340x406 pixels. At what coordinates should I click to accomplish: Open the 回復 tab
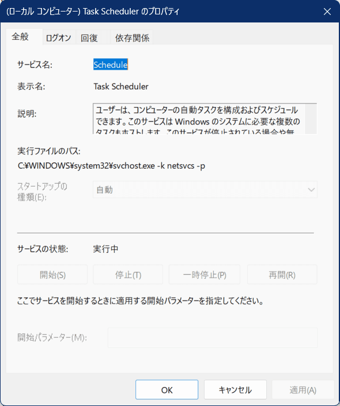point(93,38)
